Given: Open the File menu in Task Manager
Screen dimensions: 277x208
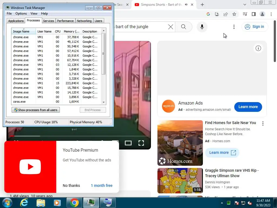Looking at the screenshot, I should click(9, 14).
